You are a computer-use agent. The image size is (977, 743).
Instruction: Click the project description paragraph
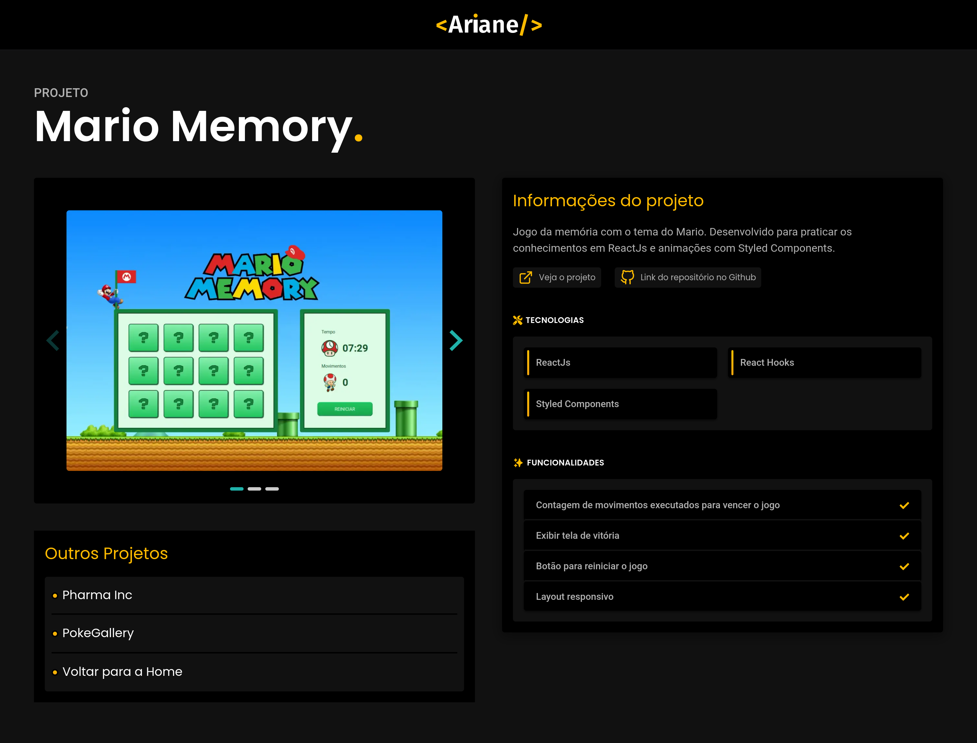tap(683, 240)
